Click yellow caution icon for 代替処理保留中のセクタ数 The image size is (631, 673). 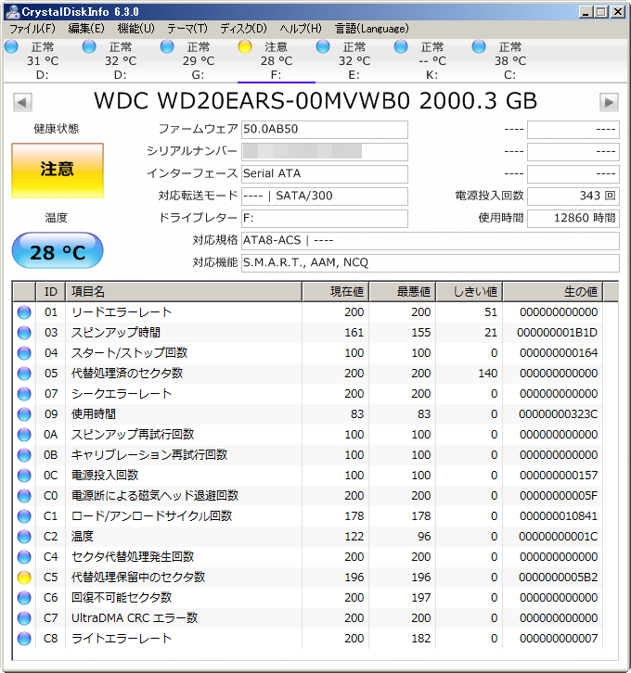click(x=24, y=578)
